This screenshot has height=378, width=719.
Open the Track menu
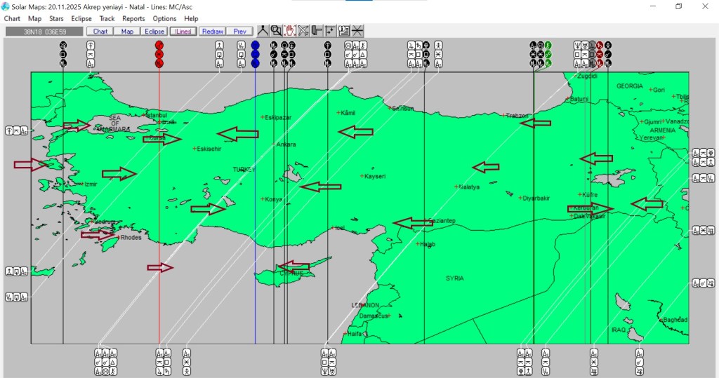[107, 19]
